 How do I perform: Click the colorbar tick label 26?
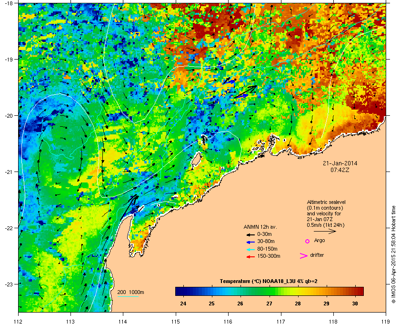coord(240,304)
